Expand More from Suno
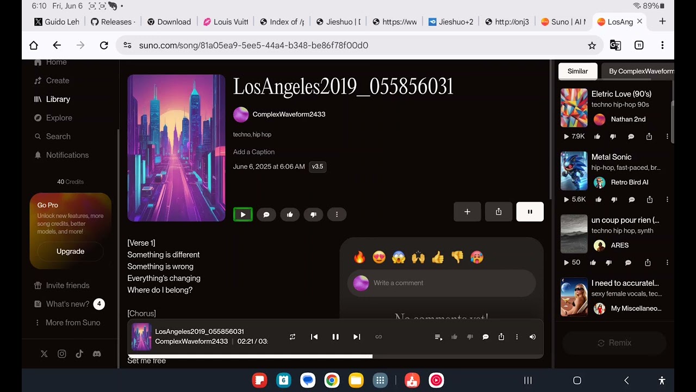696x392 pixels. click(x=67, y=322)
